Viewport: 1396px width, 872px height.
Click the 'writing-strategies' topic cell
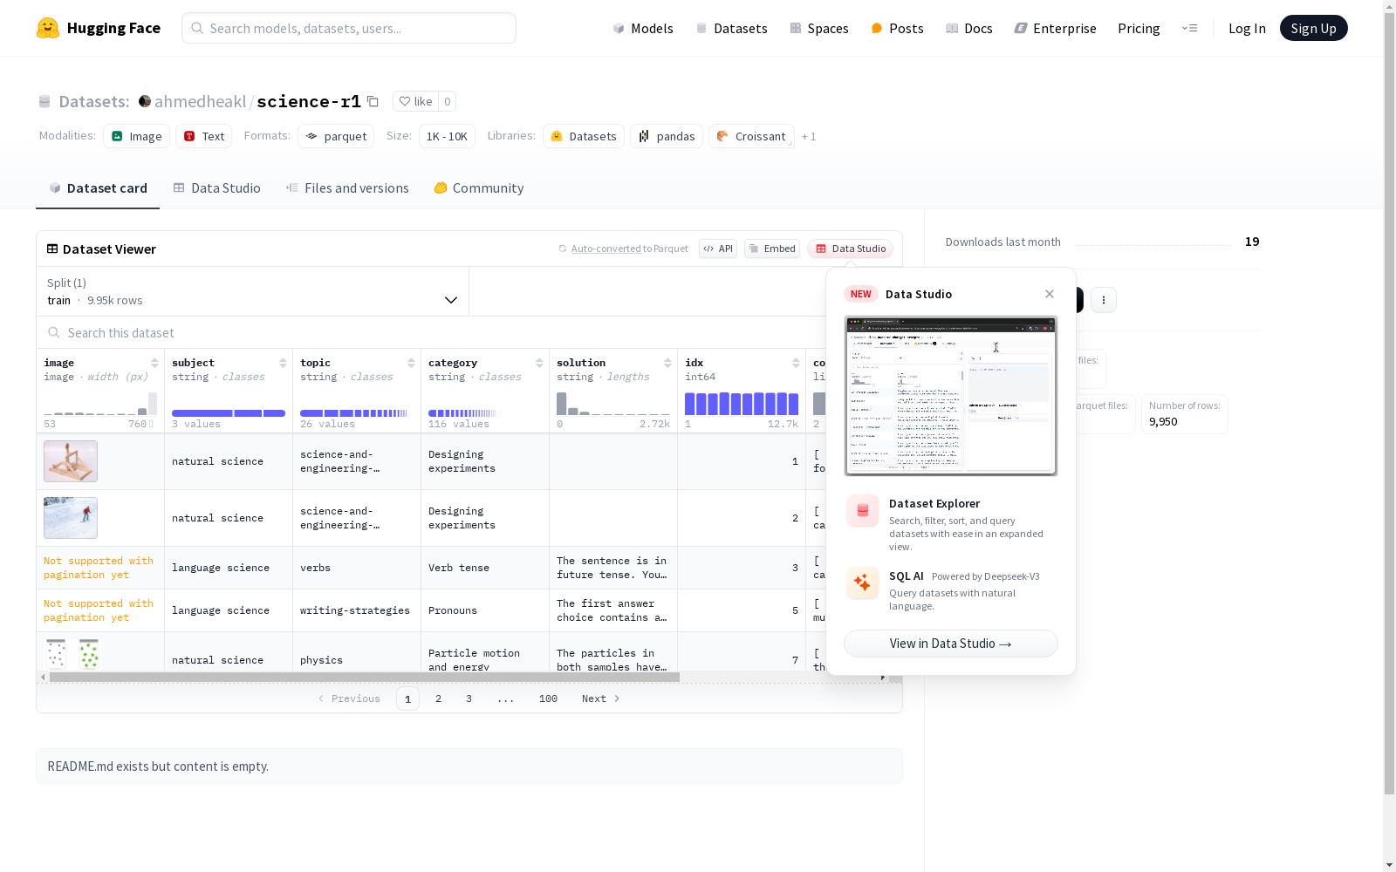pyautogui.click(x=355, y=610)
